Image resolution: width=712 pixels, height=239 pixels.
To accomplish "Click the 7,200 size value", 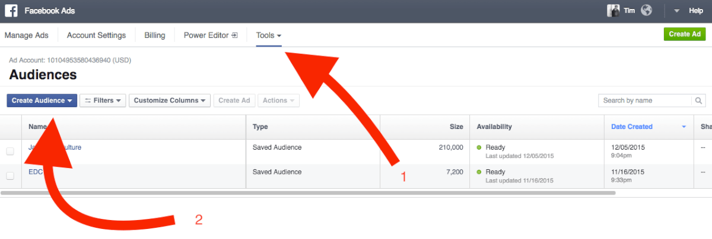I will [x=453, y=172].
